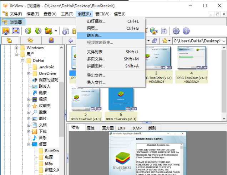Open the About info icon
This screenshot has width=227, height=175.
186,31
